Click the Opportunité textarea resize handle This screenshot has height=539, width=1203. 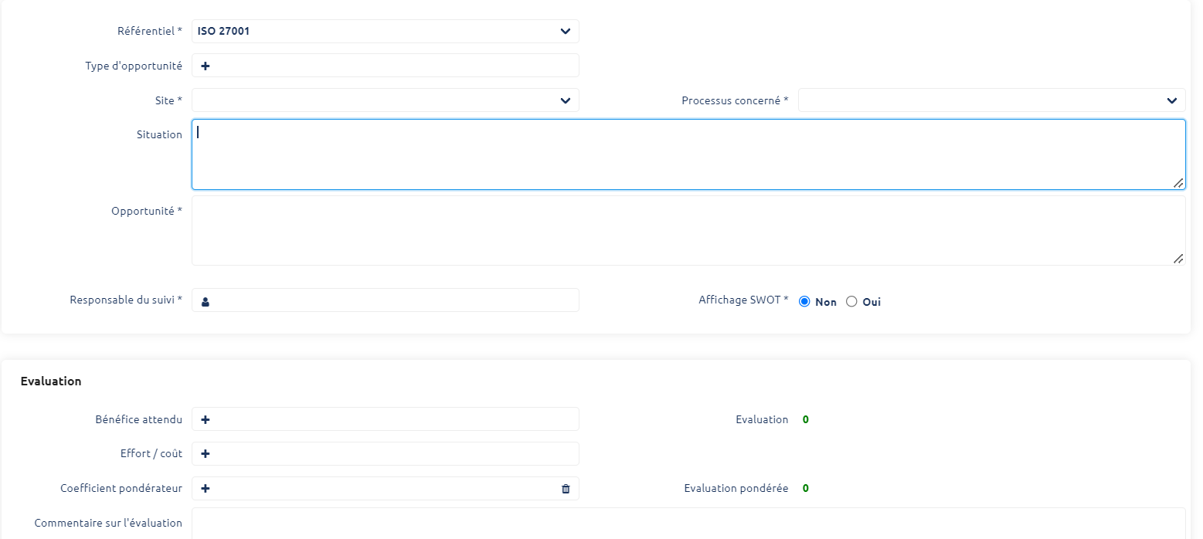[1178, 259]
